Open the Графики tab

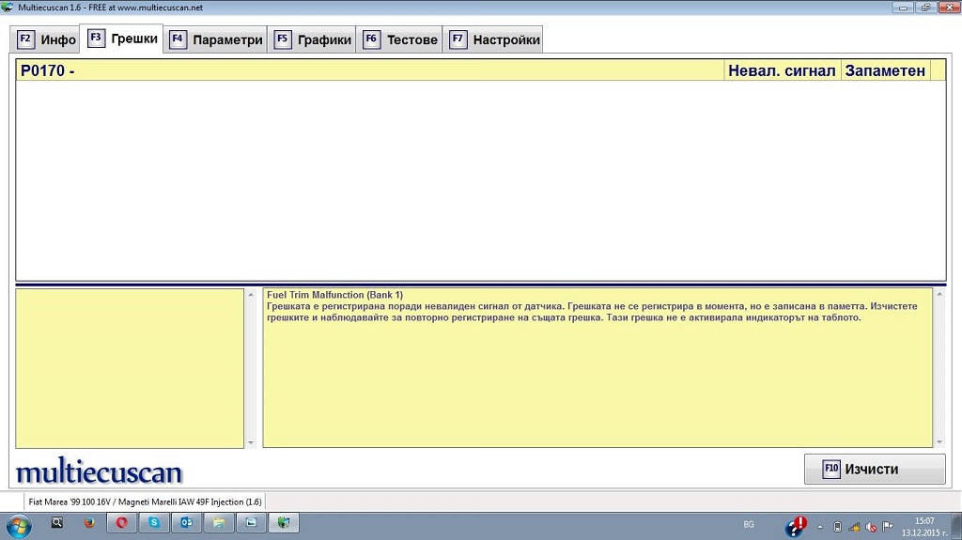pyautogui.click(x=313, y=39)
